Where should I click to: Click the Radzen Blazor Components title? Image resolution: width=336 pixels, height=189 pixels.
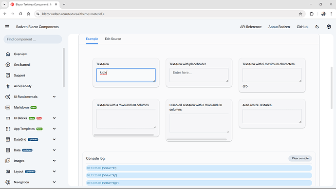[37, 27]
